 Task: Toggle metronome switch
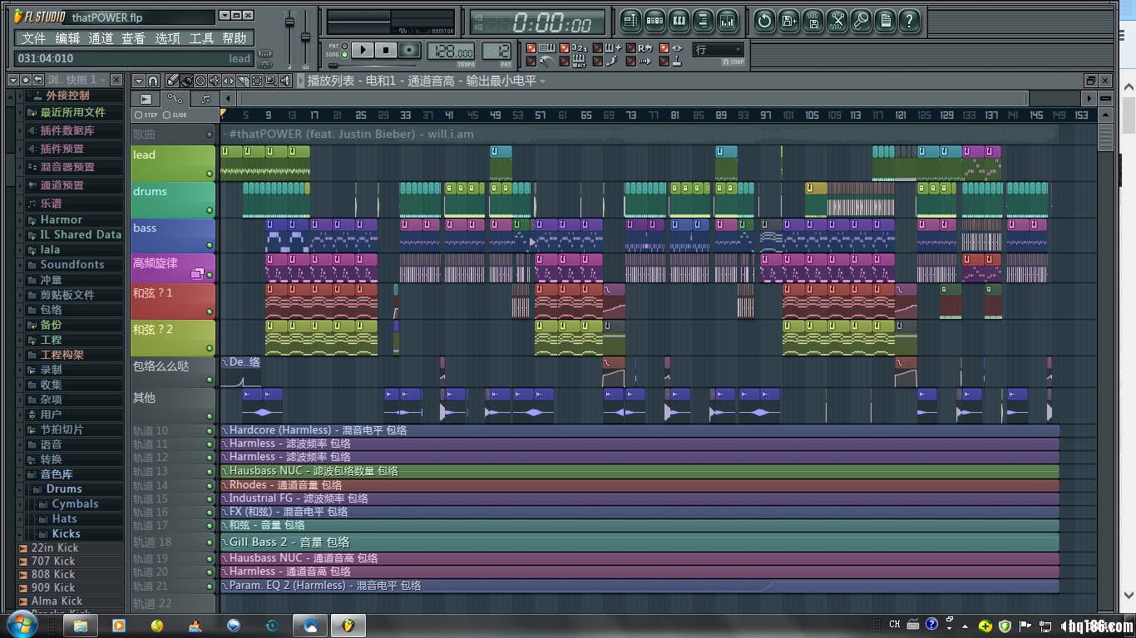[x=531, y=61]
